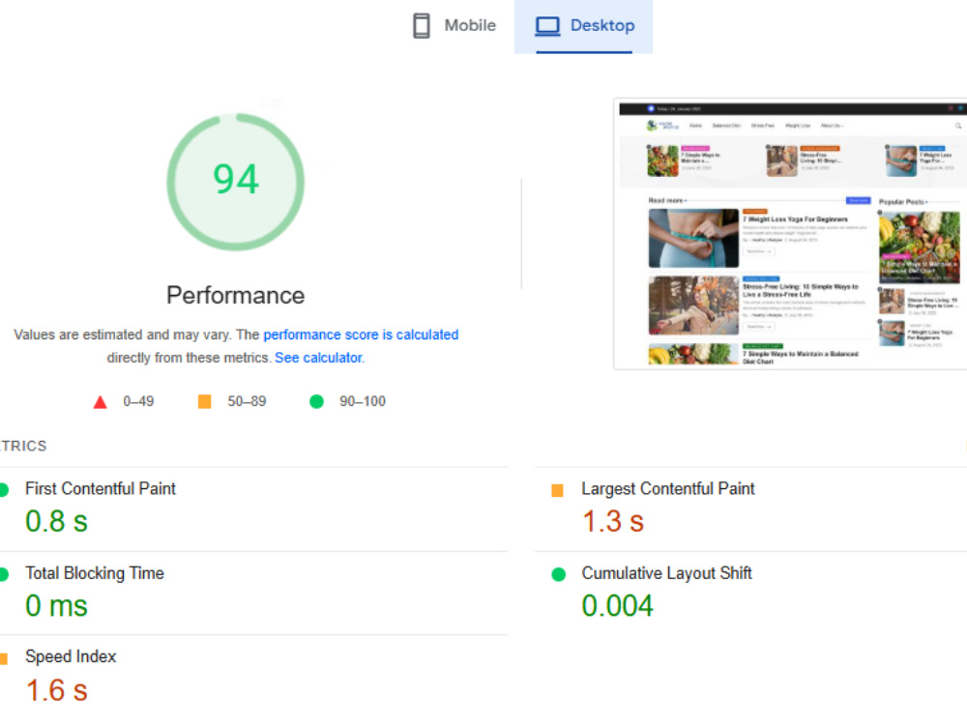Click the Cumulative Layout Shift metric label

click(x=666, y=573)
